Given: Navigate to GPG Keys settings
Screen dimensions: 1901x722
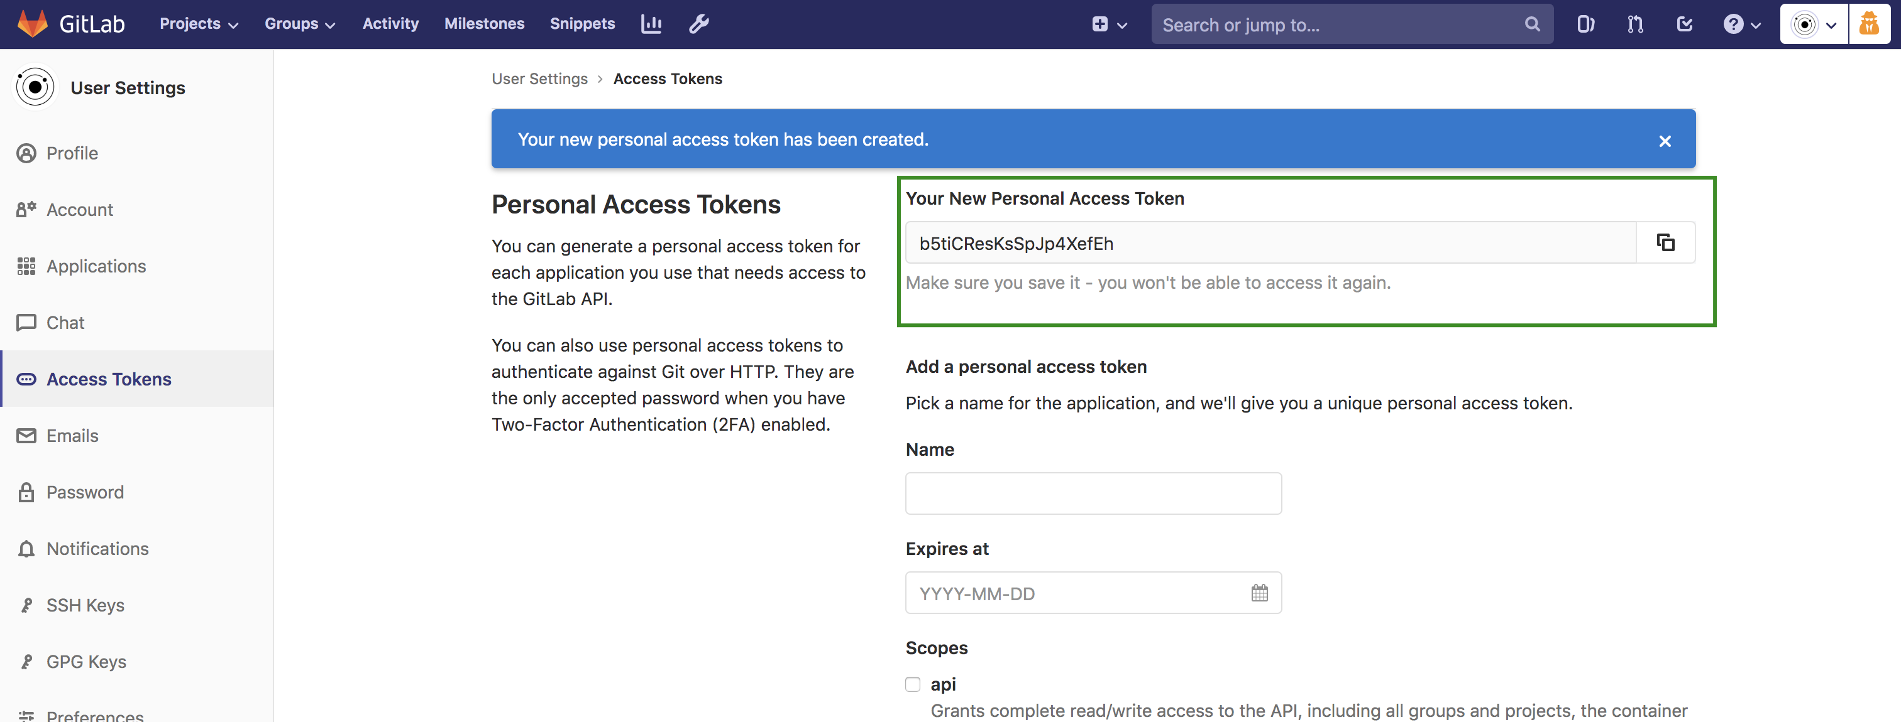Looking at the screenshot, I should pyautogui.click(x=86, y=660).
